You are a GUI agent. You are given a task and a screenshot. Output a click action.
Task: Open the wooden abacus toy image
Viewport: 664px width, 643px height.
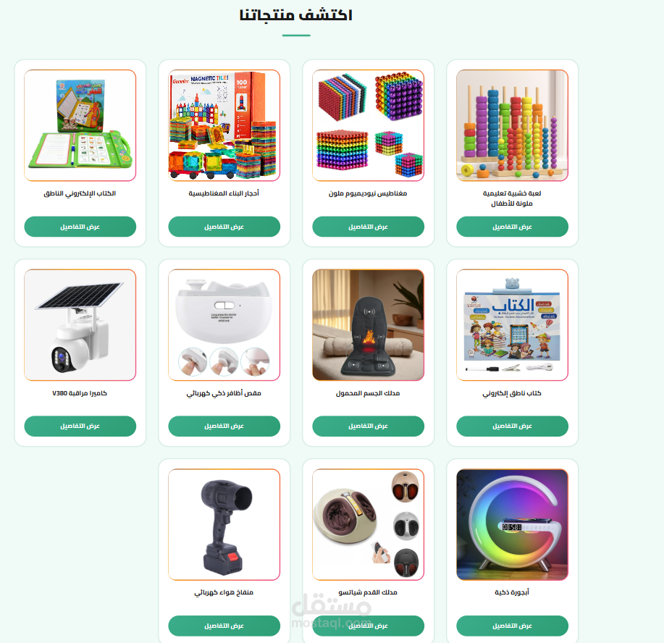pos(512,125)
